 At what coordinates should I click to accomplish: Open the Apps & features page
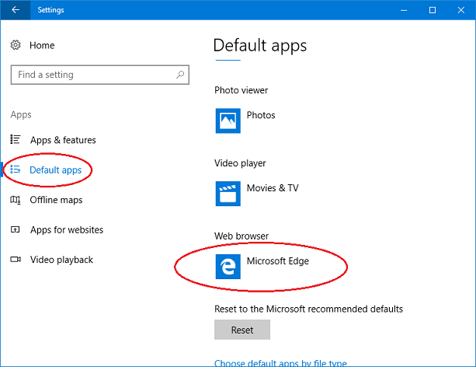point(63,140)
